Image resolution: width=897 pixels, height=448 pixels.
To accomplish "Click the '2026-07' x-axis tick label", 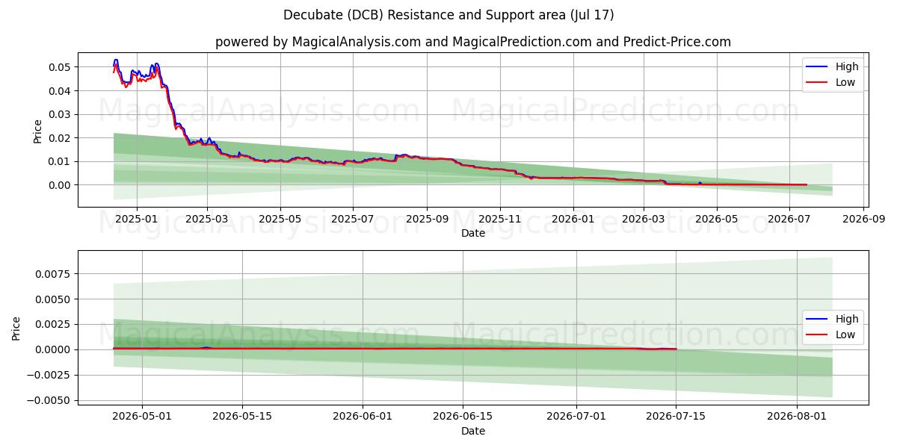I will click(790, 219).
